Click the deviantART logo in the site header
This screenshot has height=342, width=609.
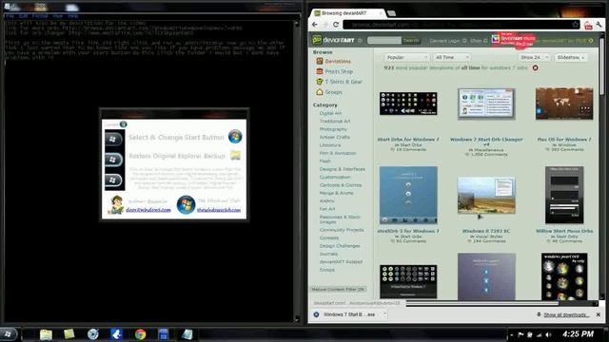334,40
